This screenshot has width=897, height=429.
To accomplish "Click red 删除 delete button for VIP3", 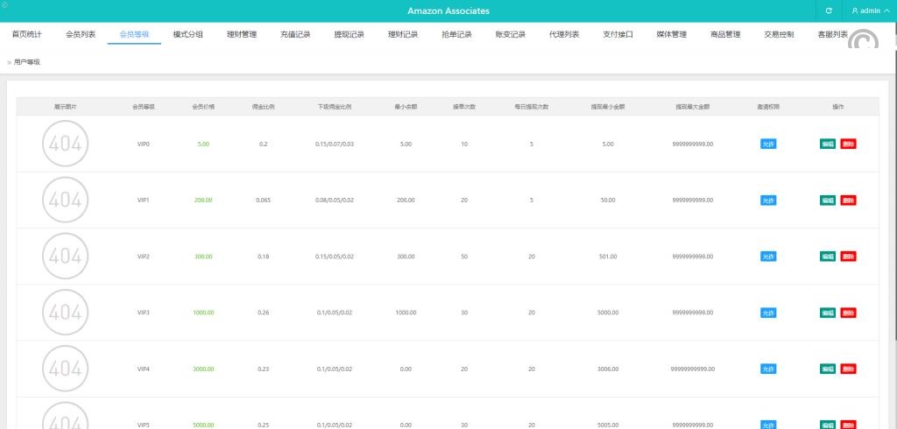I will 848,313.
